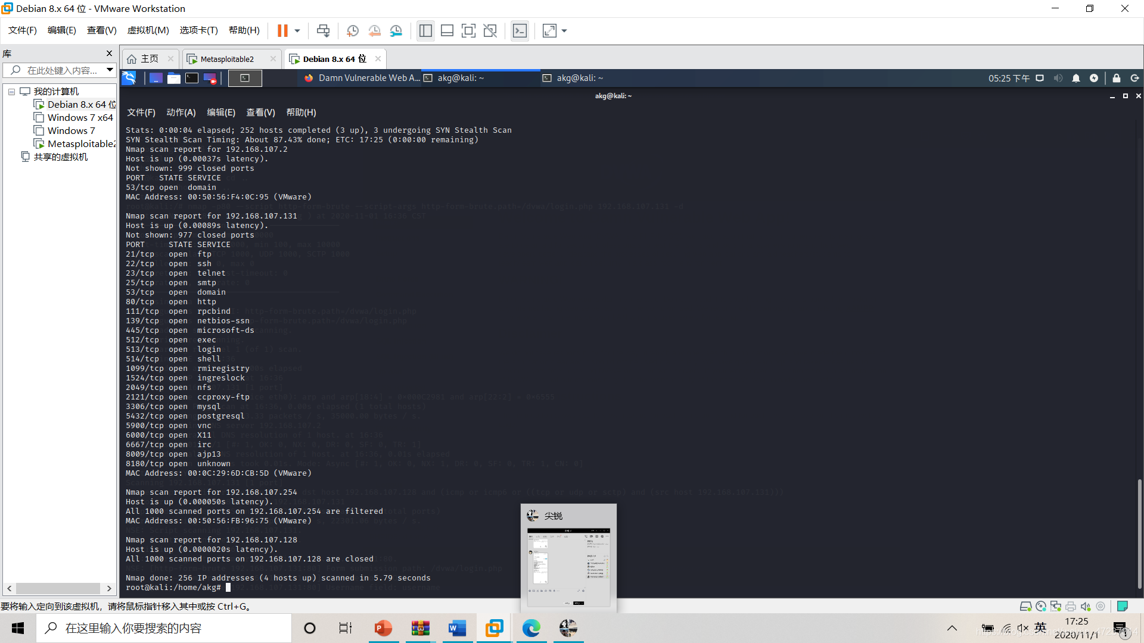Image resolution: width=1144 pixels, height=643 pixels.
Task: Open the 虚拟机(M) menu
Action: 148,30
